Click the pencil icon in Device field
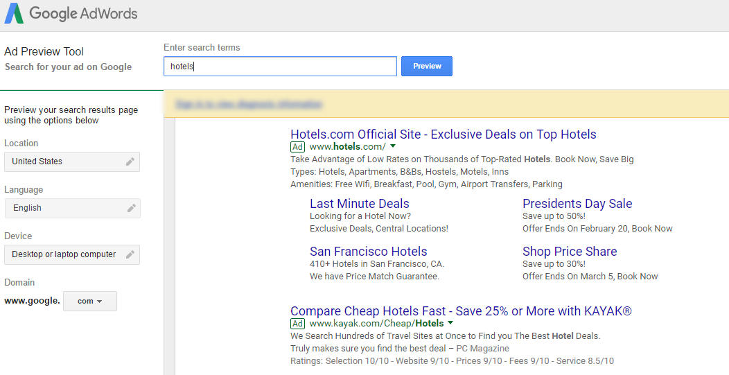 click(x=130, y=254)
